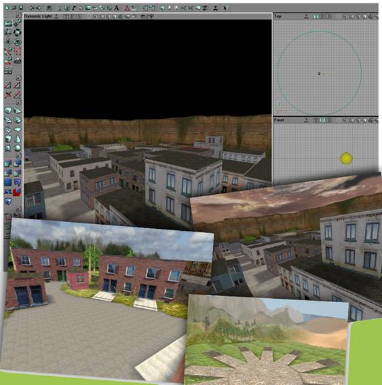Viewport: 382px width, 385px height.
Task: Select the yellow sunlight actor in Front viewport
Action: pos(347,158)
